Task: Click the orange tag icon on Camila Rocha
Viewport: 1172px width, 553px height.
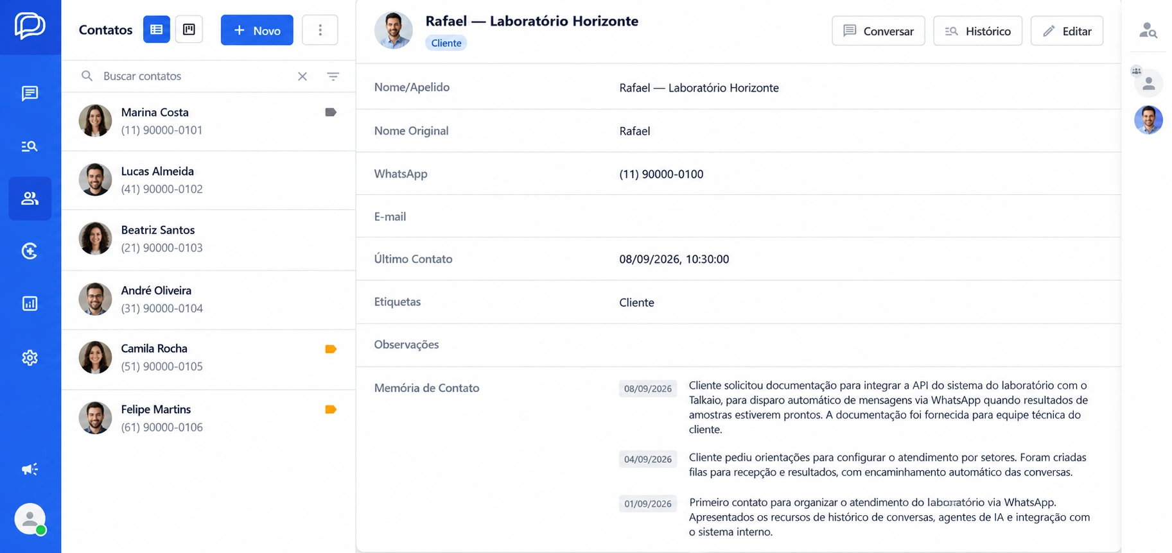Action: click(x=331, y=349)
